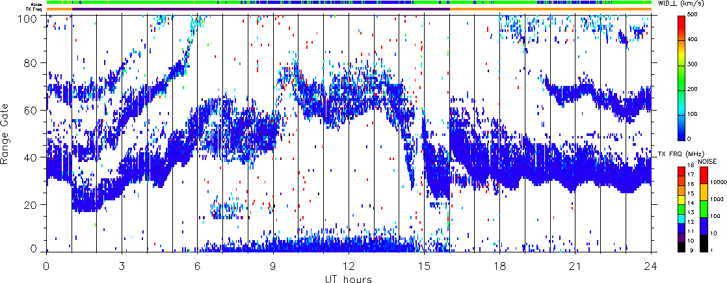Screen dimensions: 727x283
Task: Click the 'UT hours' x-axis title
Action: (349, 279)
